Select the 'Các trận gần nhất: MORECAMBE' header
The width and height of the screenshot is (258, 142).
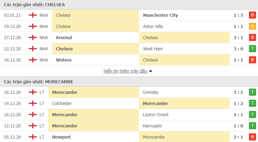(x=38, y=81)
